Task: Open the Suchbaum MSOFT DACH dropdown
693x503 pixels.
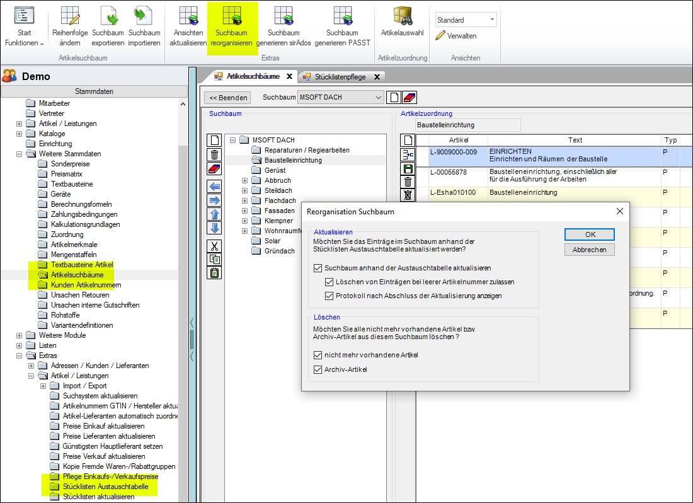Action: (378, 98)
